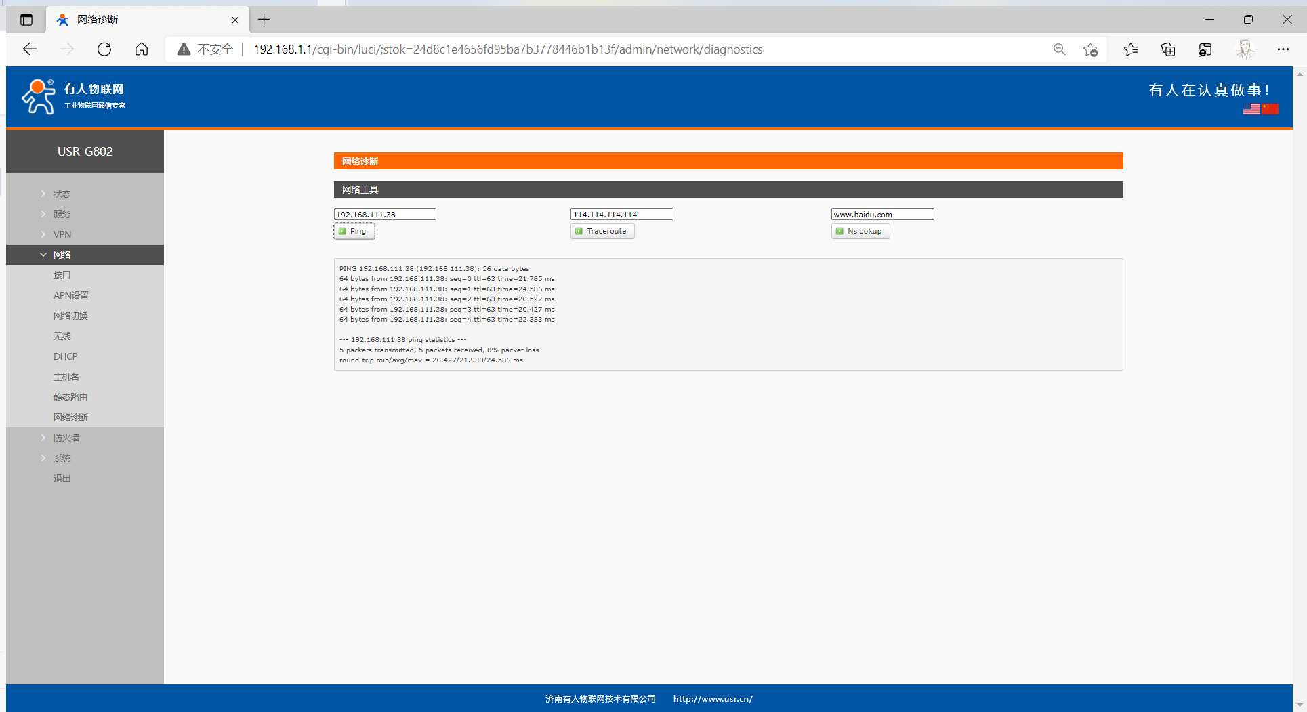The height and width of the screenshot is (712, 1307).
Task: Click the www.baidu.com input field
Action: (x=882, y=214)
